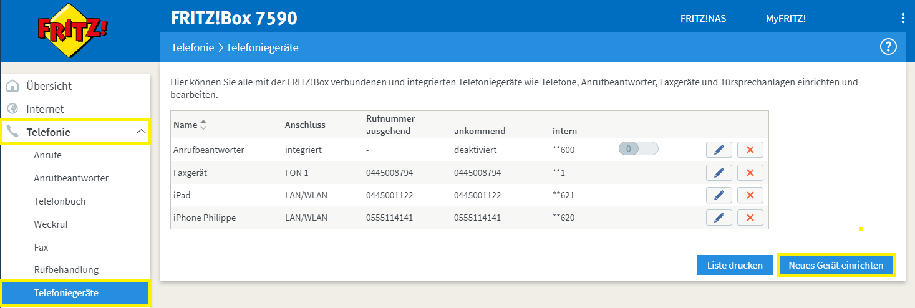
Task: Select the iPhone Philippe name cell
Action: click(x=205, y=218)
